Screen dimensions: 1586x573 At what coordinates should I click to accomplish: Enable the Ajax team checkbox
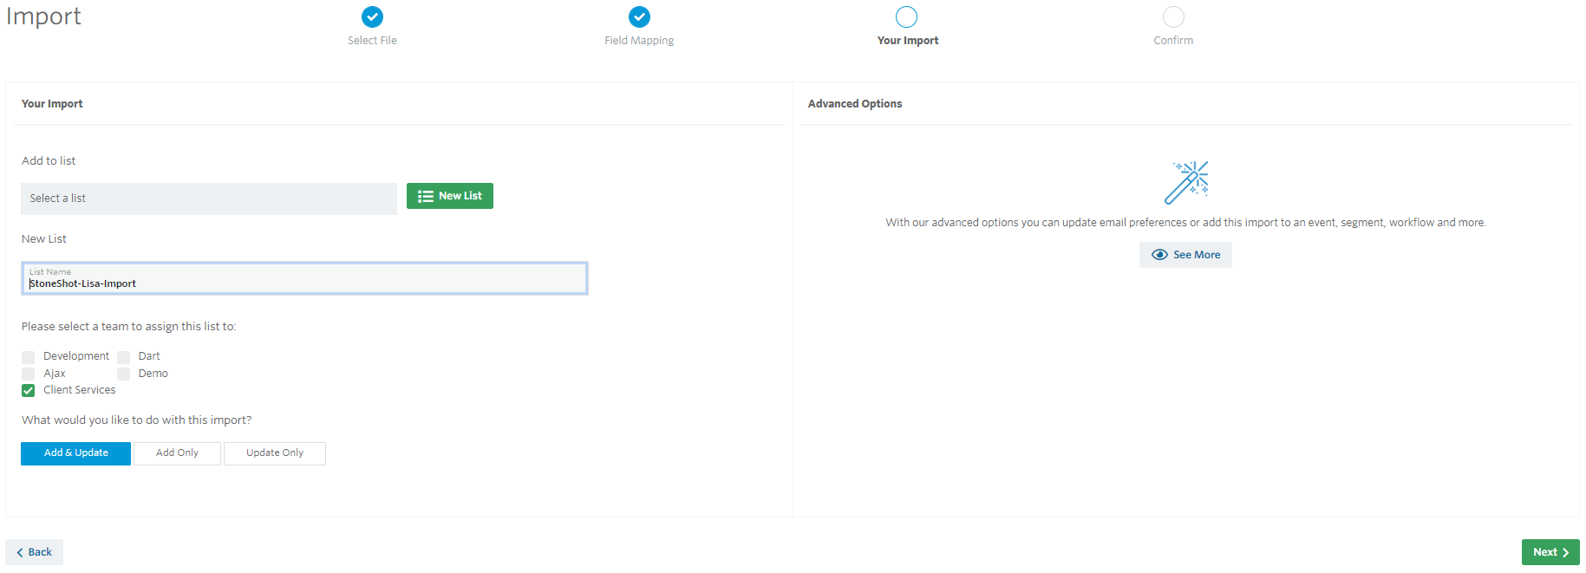point(29,374)
